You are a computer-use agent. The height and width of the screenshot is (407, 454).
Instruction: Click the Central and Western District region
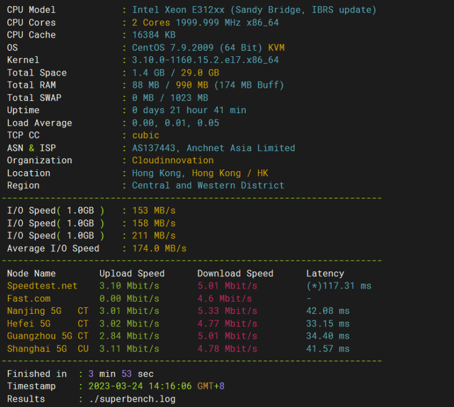208,186
